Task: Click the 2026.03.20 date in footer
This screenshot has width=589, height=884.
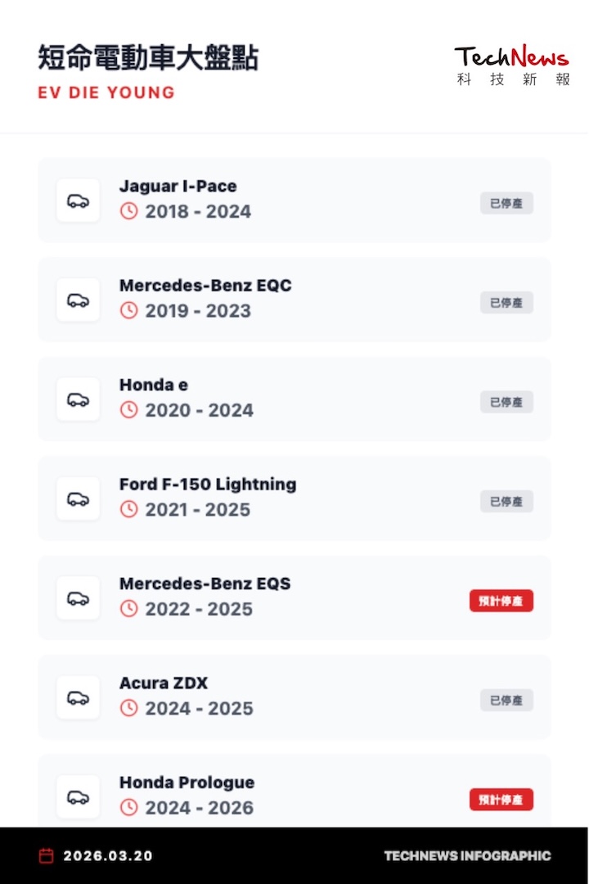Action: [108, 856]
